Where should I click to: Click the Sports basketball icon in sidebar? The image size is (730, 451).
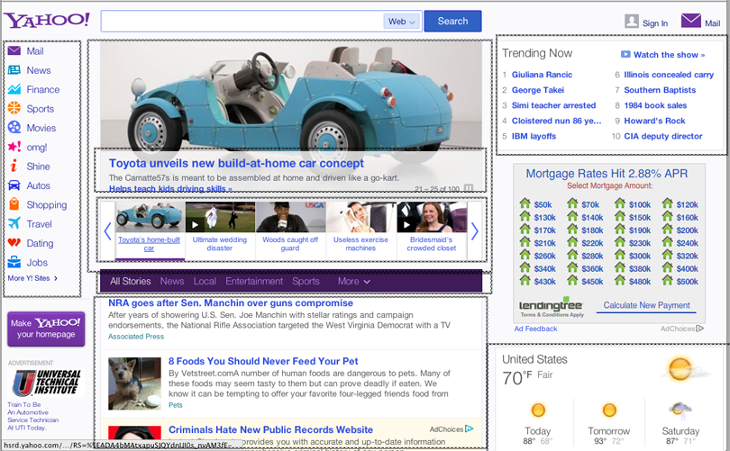(x=14, y=108)
